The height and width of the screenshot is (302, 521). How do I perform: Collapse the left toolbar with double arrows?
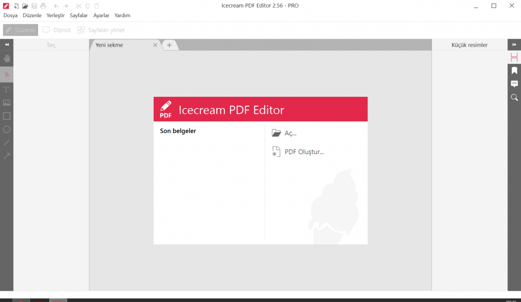(7, 45)
